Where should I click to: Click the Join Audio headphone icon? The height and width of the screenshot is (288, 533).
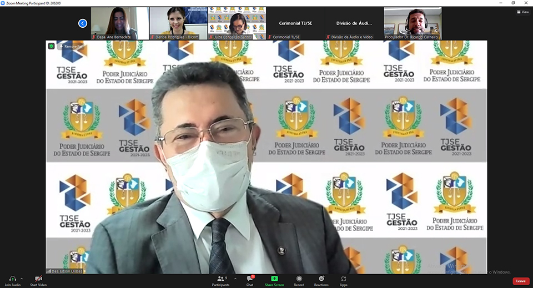tap(12, 279)
